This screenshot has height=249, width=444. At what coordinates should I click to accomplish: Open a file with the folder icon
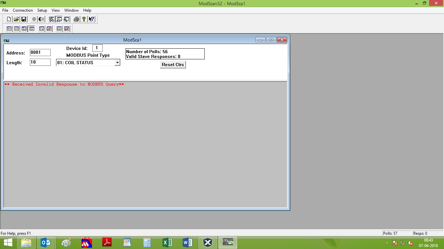[16, 19]
